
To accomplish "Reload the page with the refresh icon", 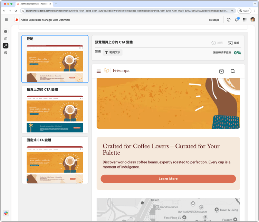I will click(16, 11).
